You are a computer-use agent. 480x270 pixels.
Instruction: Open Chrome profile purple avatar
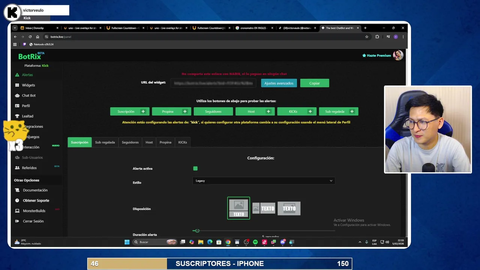396,37
